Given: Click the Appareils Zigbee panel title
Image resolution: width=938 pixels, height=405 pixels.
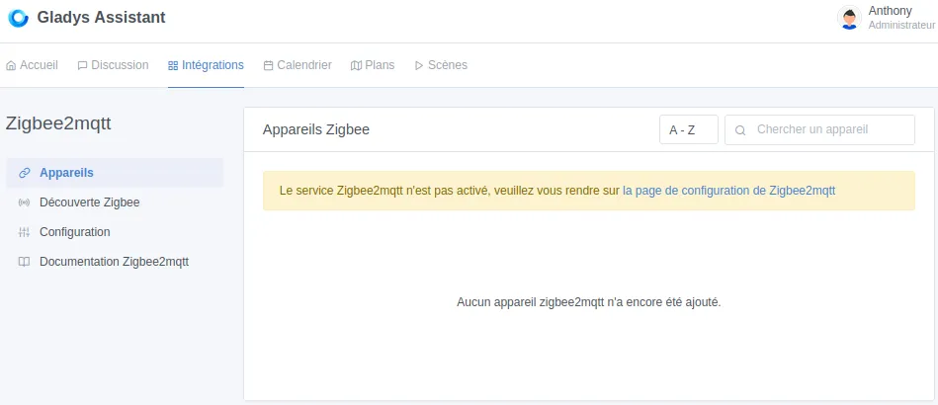Looking at the screenshot, I should tap(316, 129).
